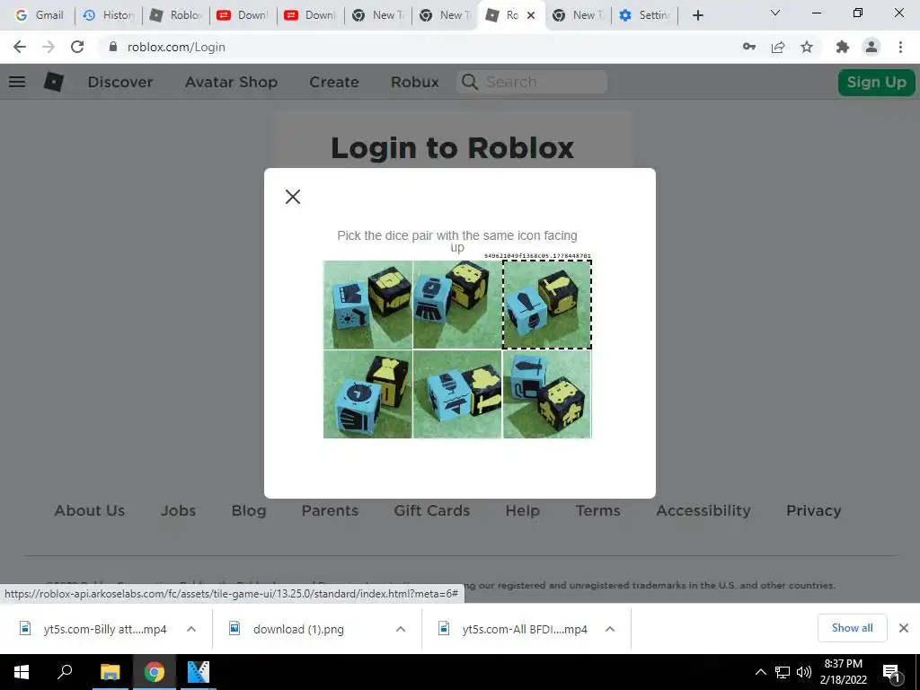Bookmark this page with the star
Image resolution: width=920 pixels, height=690 pixels.
tap(807, 47)
